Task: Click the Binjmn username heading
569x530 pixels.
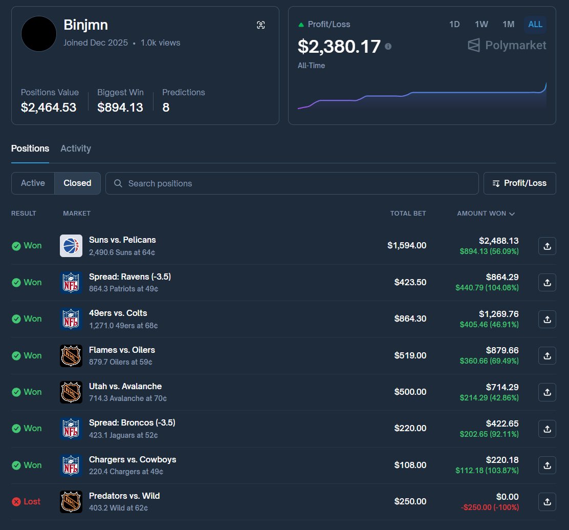Action: [x=85, y=25]
